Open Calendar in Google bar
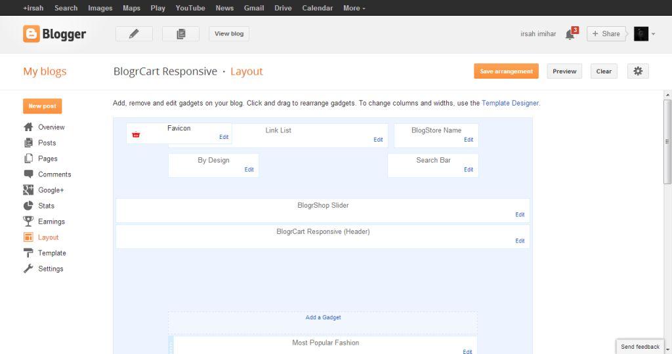Viewport: 672px width, 354px height. (318, 8)
